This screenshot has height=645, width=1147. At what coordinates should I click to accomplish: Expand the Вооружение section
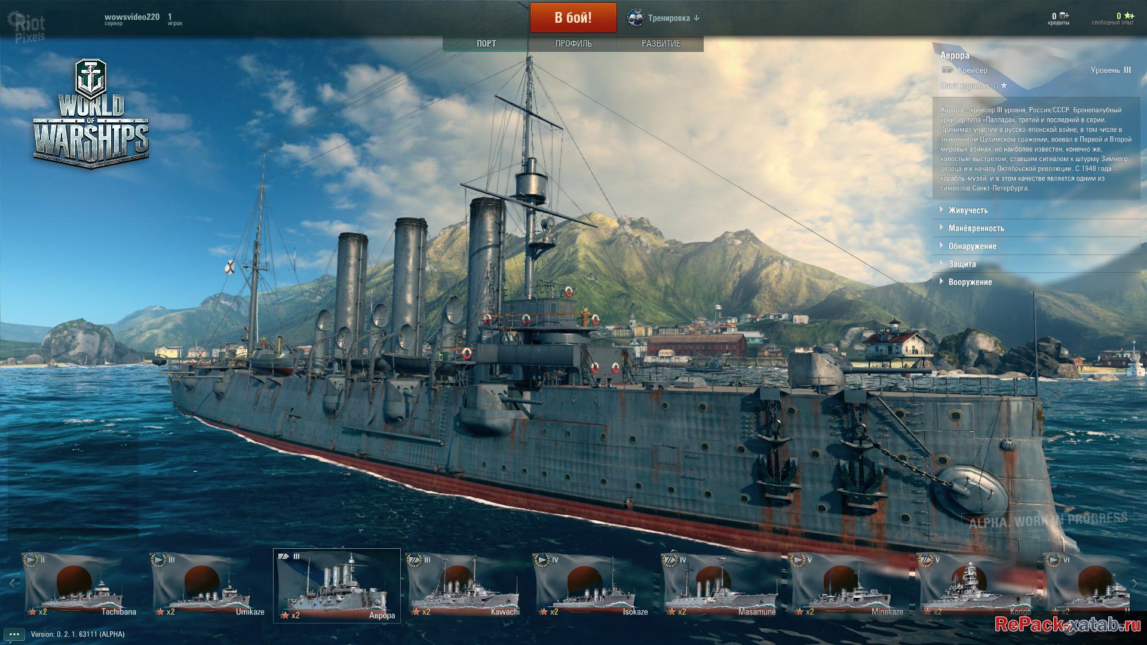point(1036,282)
